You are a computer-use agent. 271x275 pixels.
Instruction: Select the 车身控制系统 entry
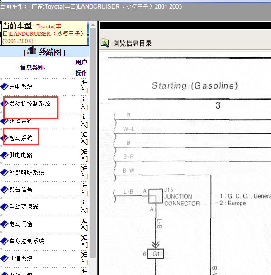[27, 241]
